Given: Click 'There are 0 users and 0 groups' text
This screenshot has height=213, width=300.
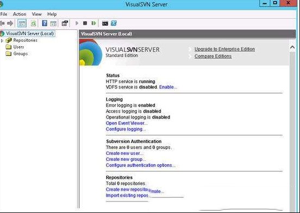Looking at the screenshot, I should coord(139,147).
